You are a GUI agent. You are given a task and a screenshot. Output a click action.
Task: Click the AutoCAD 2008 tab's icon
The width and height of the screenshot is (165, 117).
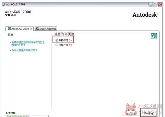9,29
